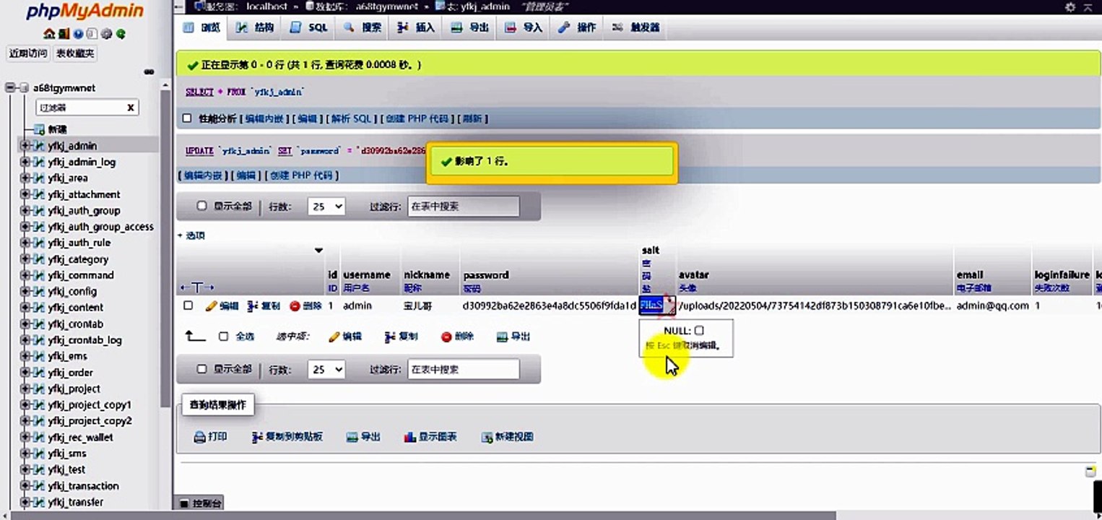This screenshot has width=1102, height=520.
Task: Click the pencil edit icon in admin row
Action: 212,306
